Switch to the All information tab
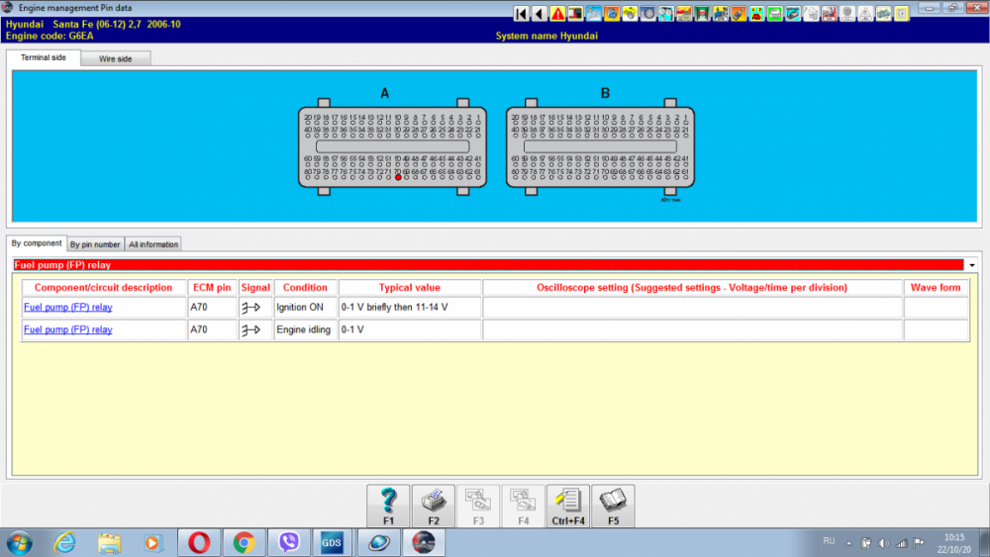Screen dimensions: 990x557 click(x=153, y=244)
